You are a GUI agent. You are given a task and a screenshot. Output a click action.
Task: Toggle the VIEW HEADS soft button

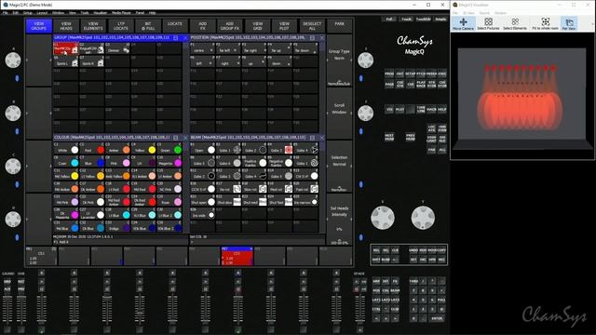click(x=66, y=26)
